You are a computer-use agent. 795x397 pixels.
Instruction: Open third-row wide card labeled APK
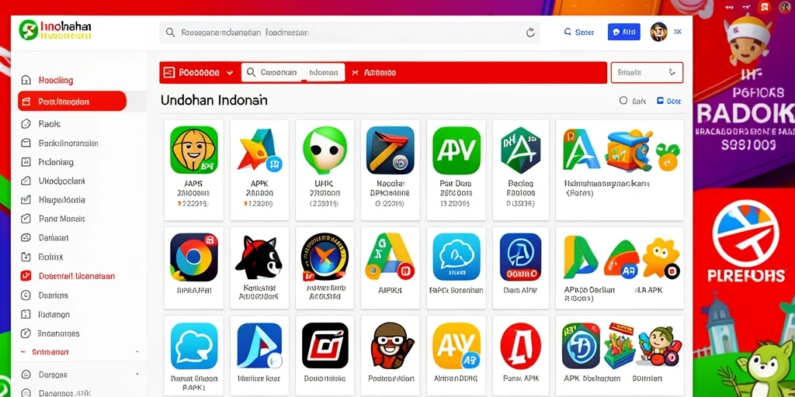coord(620,356)
